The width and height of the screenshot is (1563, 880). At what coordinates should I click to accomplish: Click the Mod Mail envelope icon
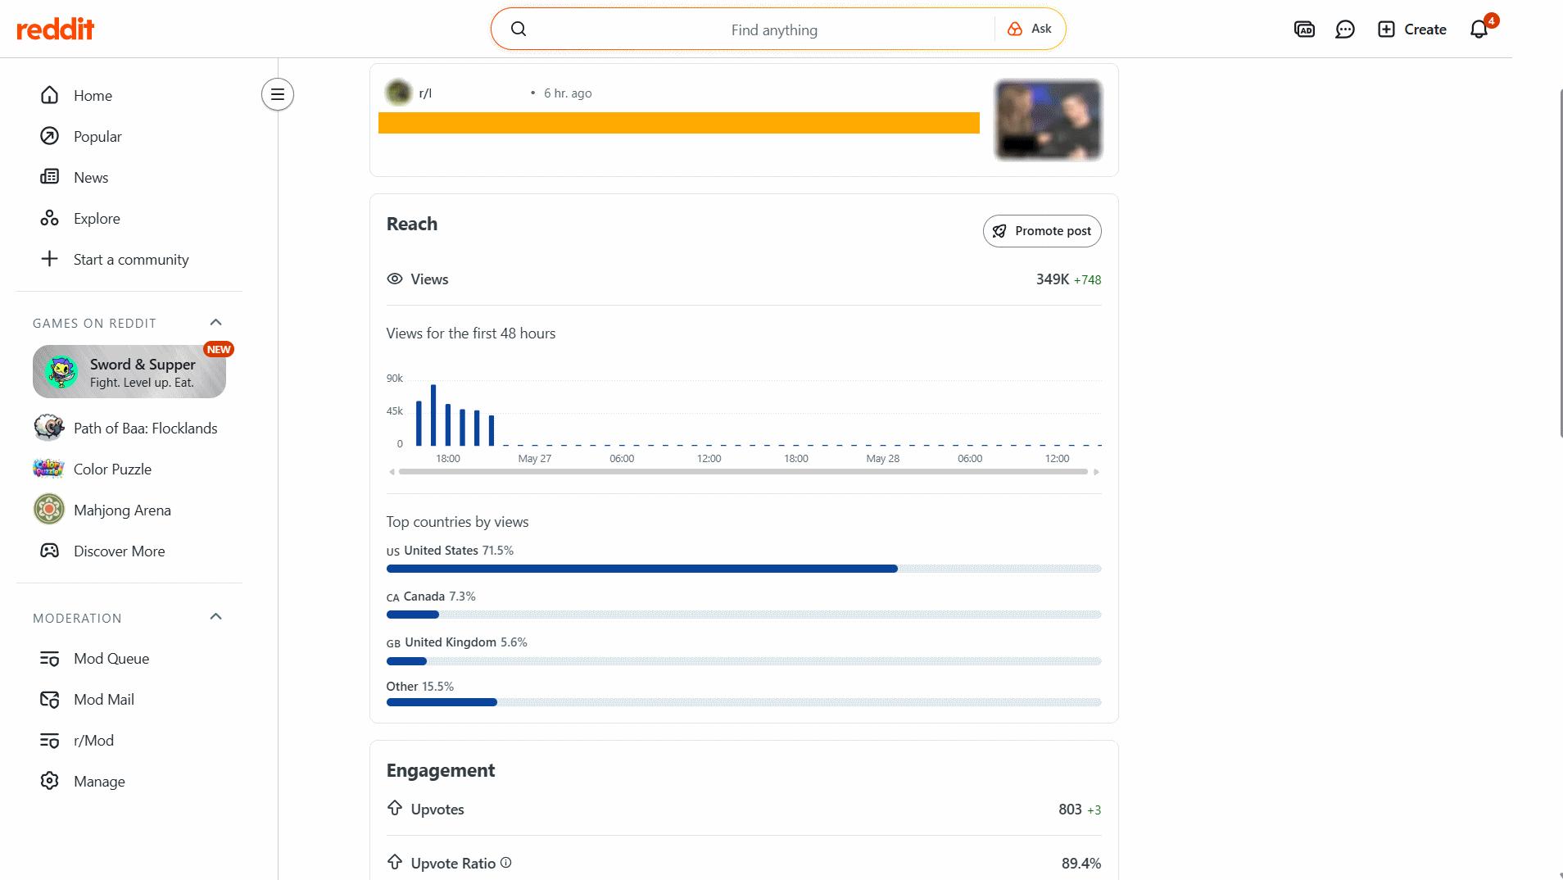pyautogui.click(x=50, y=700)
